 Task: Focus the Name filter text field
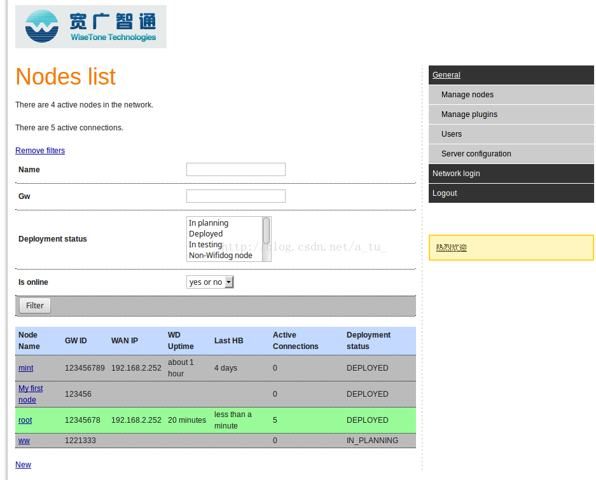235,170
